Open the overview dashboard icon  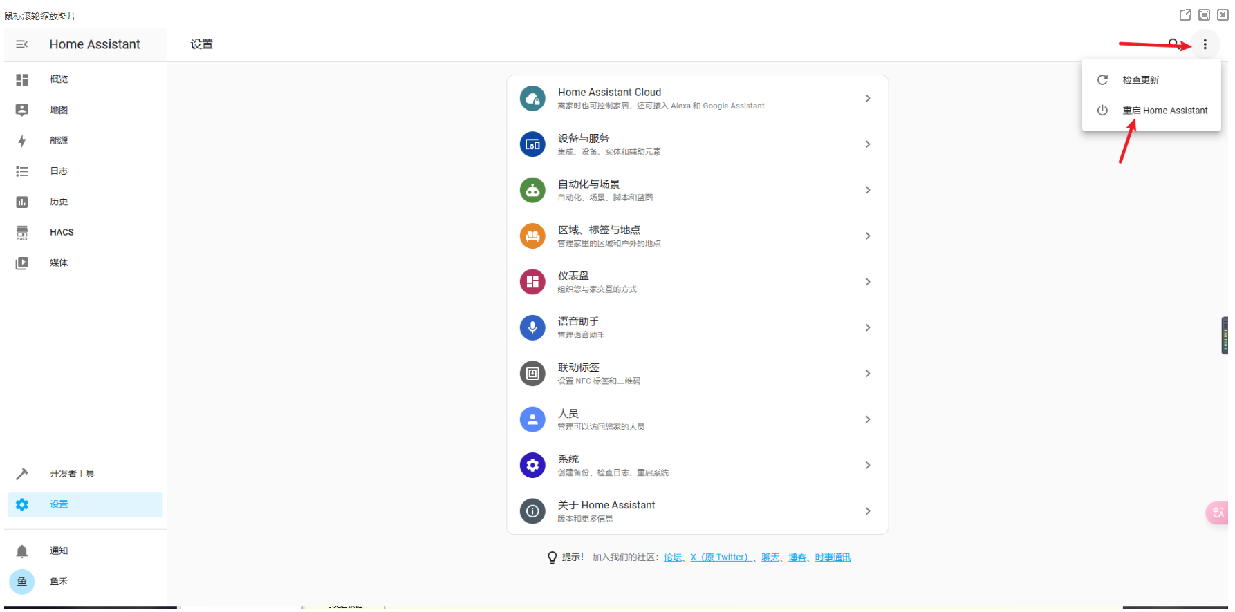(22, 80)
